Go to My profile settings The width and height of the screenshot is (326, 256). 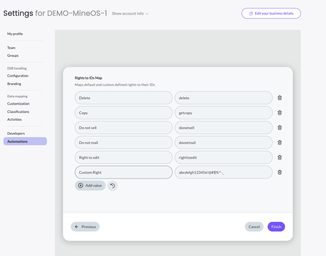pos(15,34)
